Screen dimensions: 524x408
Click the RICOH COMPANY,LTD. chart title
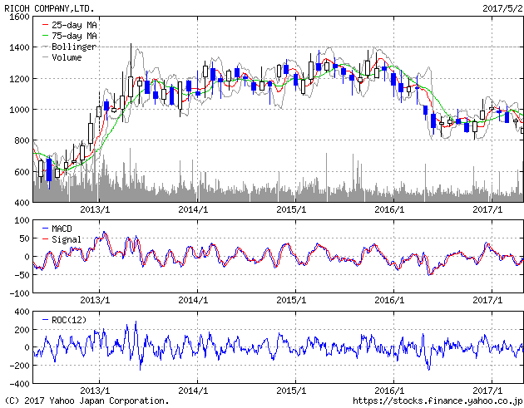[x=47, y=7]
